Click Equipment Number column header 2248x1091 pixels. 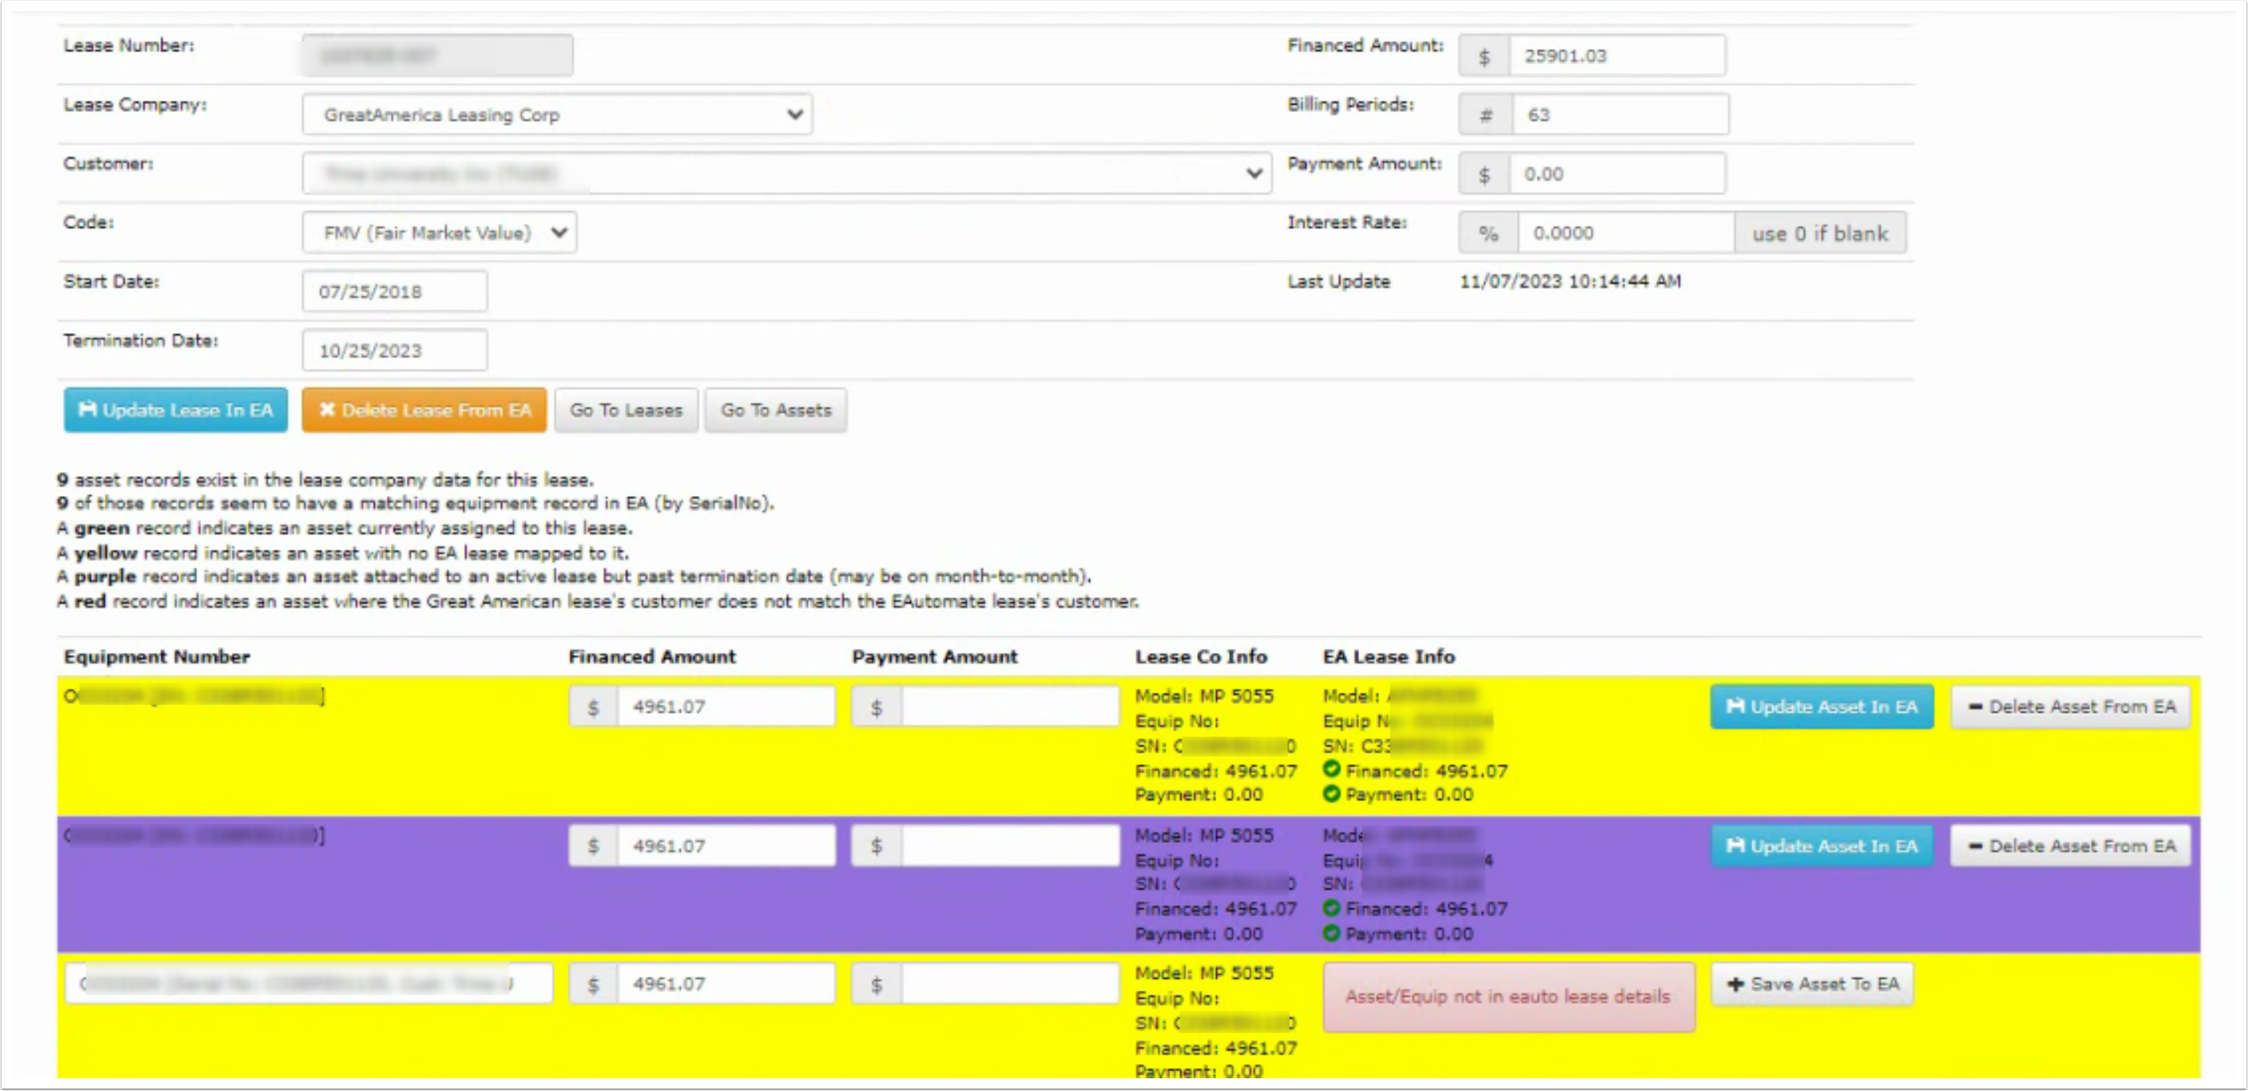click(157, 656)
